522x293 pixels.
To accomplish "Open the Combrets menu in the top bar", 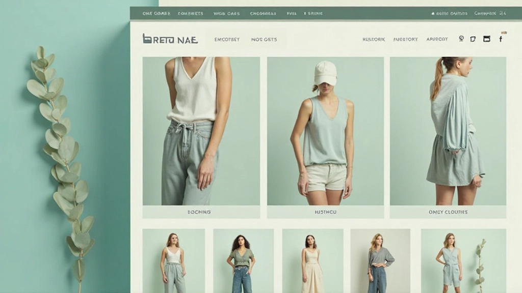I will pyautogui.click(x=192, y=13).
